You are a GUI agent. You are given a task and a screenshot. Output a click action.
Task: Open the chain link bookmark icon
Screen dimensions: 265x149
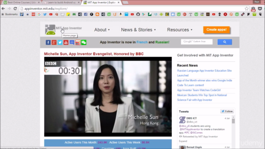click(x=243, y=14)
